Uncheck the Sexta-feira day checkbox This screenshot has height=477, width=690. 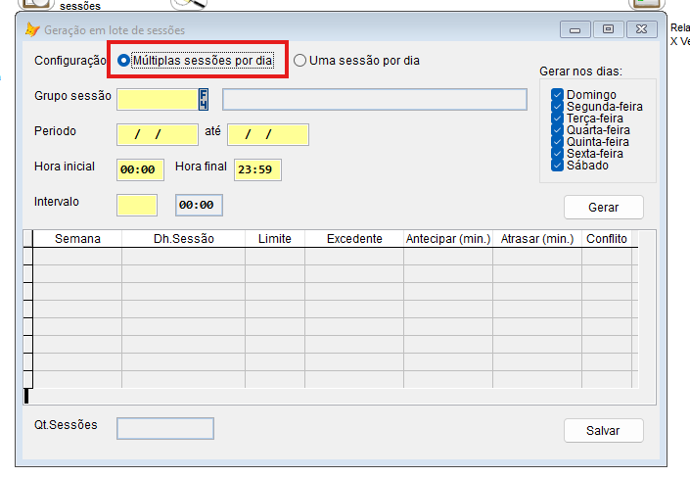click(x=557, y=153)
